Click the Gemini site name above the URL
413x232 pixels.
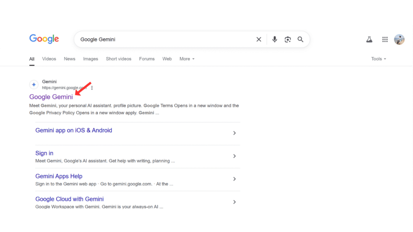pyautogui.click(x=49, y=82)
